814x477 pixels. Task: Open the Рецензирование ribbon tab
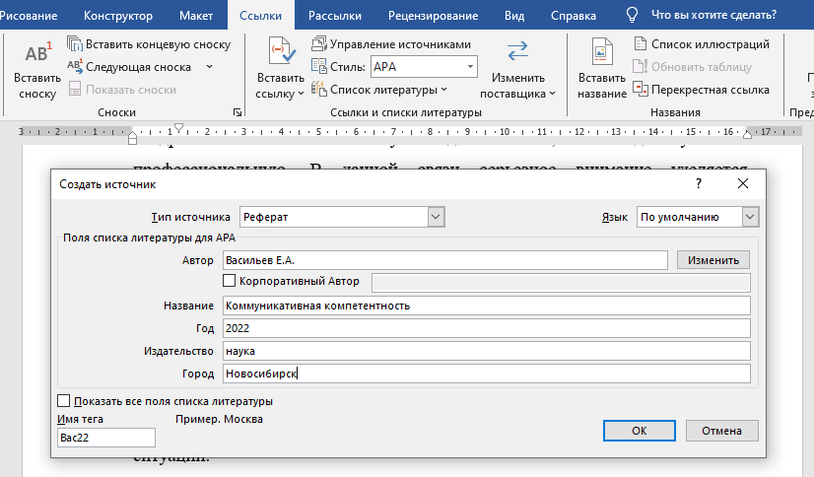coord(434,16)
